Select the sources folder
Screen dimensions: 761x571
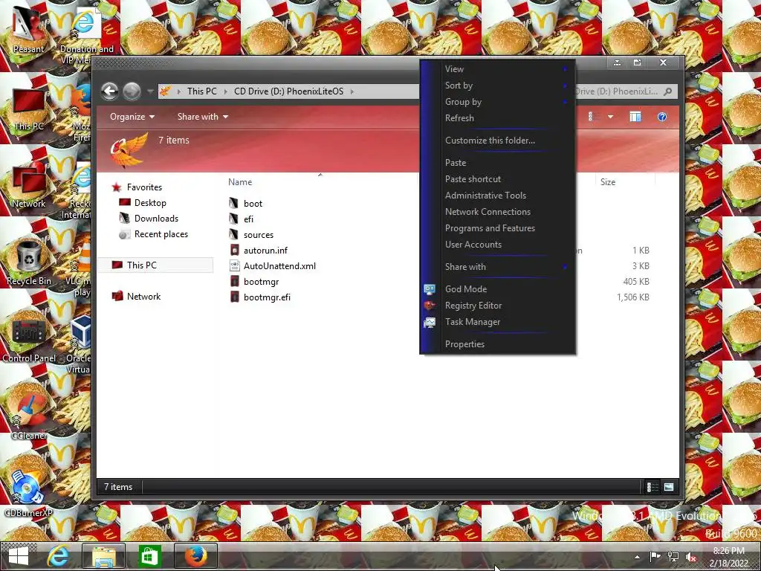[258, 234]
